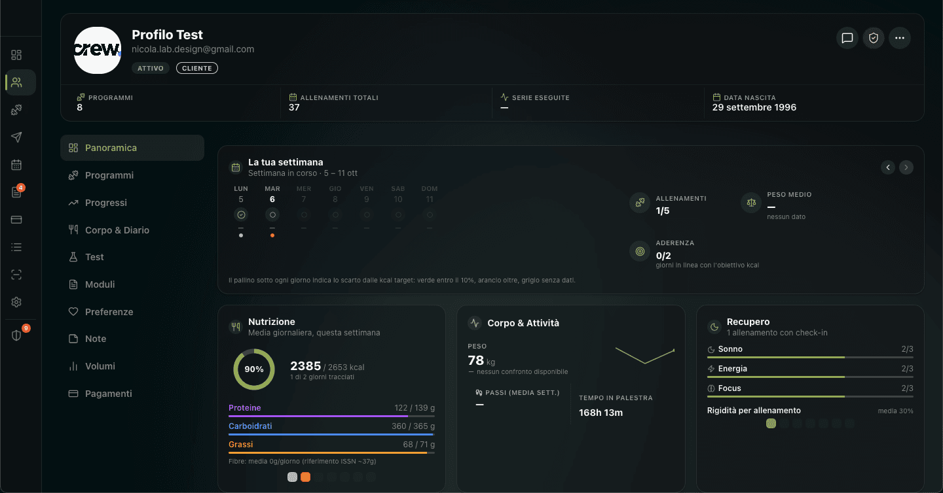
Task: Click the green square under Rigidità per allenamento
Action: pos(771,424)
